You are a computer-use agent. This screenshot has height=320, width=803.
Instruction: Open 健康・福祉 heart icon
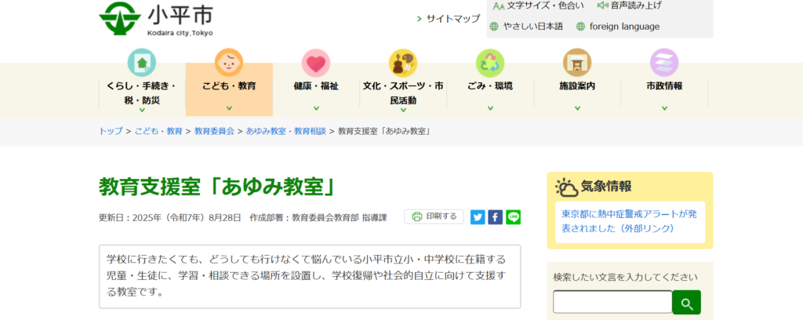point(316,63)
